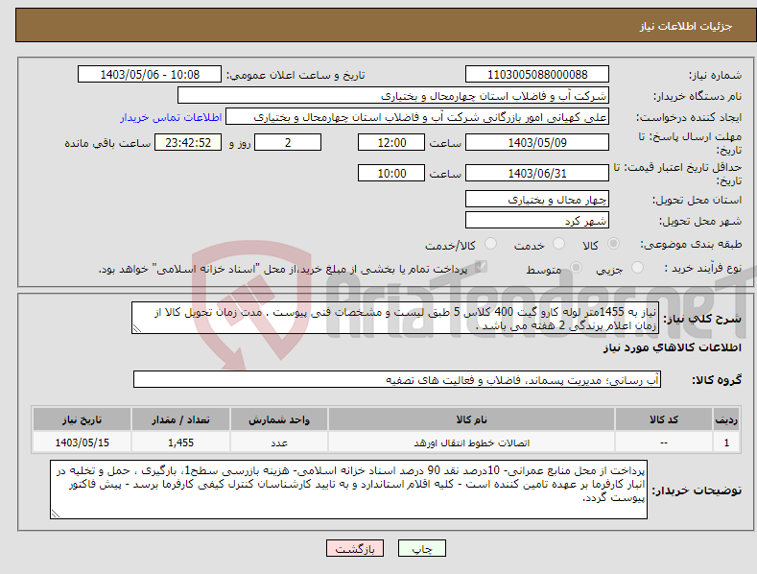Select the متوسط purchase type radio

pos(576,268)
